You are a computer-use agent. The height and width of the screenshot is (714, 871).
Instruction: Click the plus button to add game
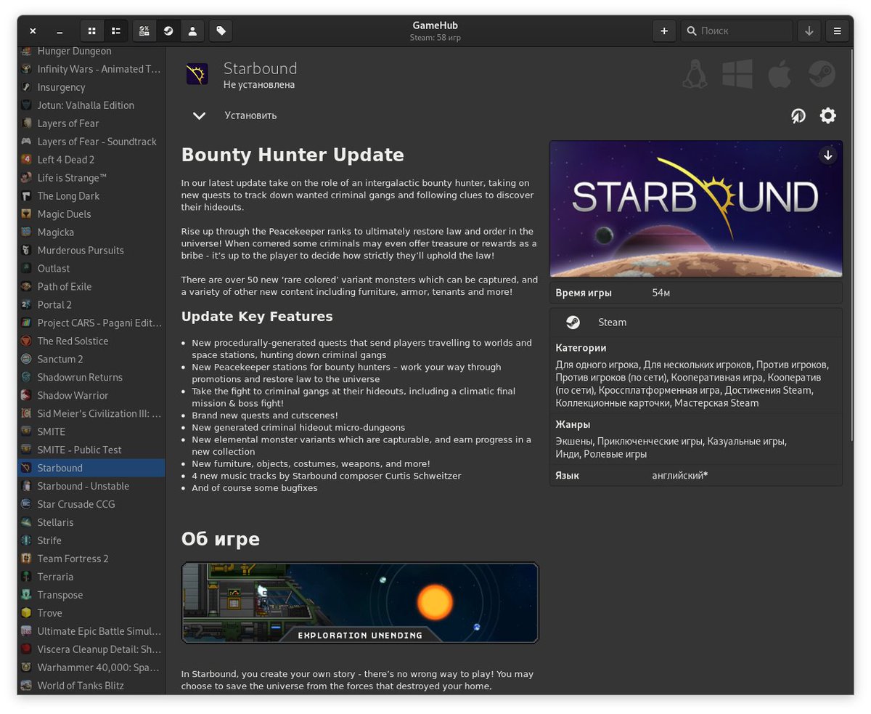tap(664, 31)
